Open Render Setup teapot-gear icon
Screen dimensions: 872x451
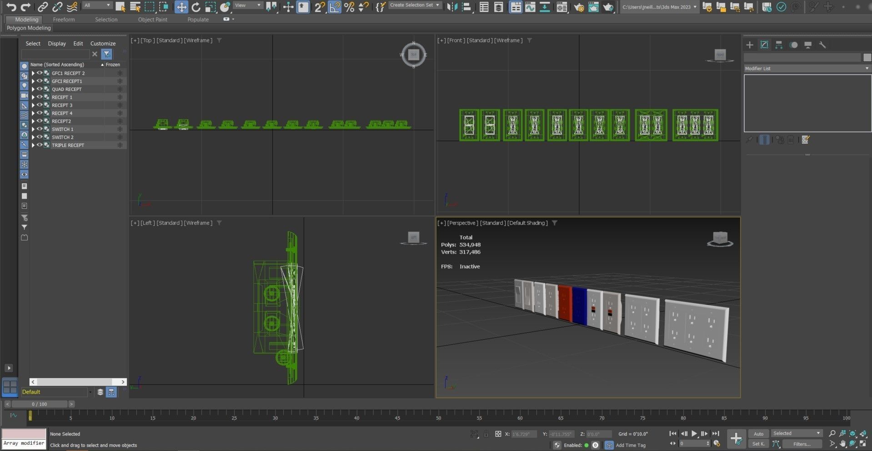coord(579,7)
